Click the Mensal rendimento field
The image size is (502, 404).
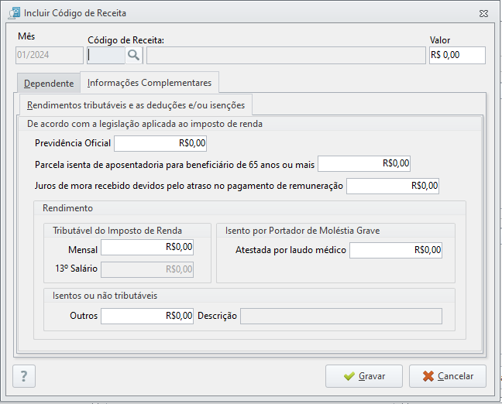pyautogui.click(x=147, y=247)
